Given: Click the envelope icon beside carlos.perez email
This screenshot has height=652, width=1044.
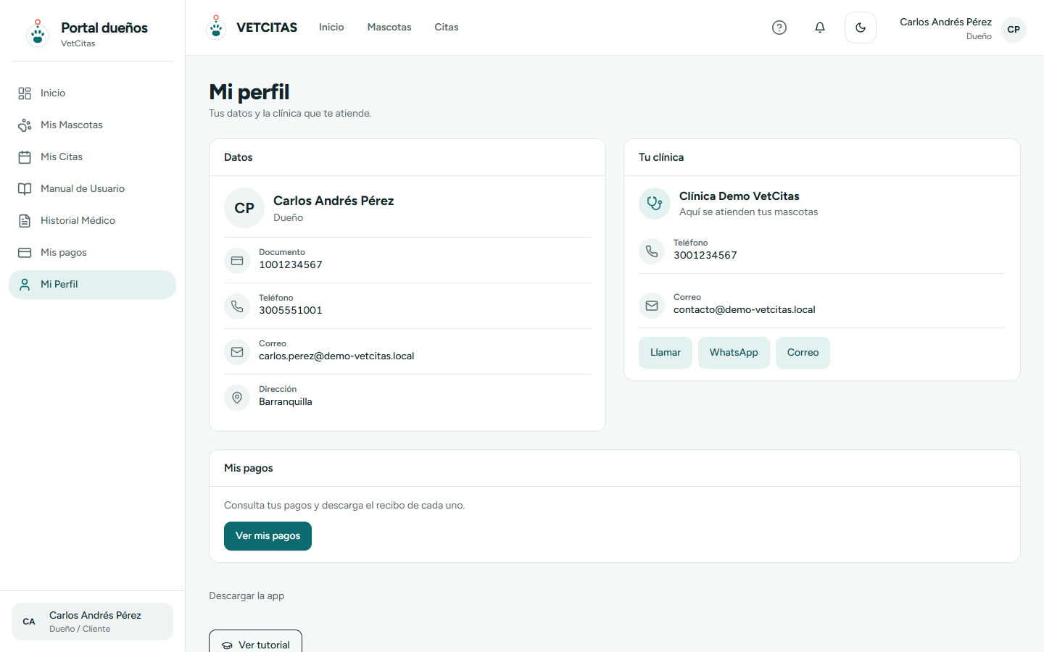Looking at the screenshot, I should tap(237, 352).
